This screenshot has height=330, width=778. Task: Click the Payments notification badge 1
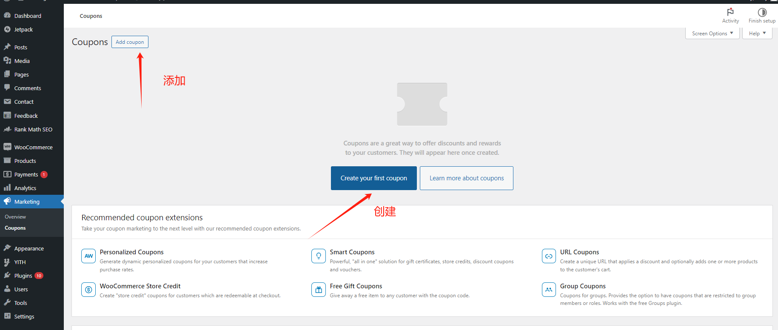tap(44, 174)
